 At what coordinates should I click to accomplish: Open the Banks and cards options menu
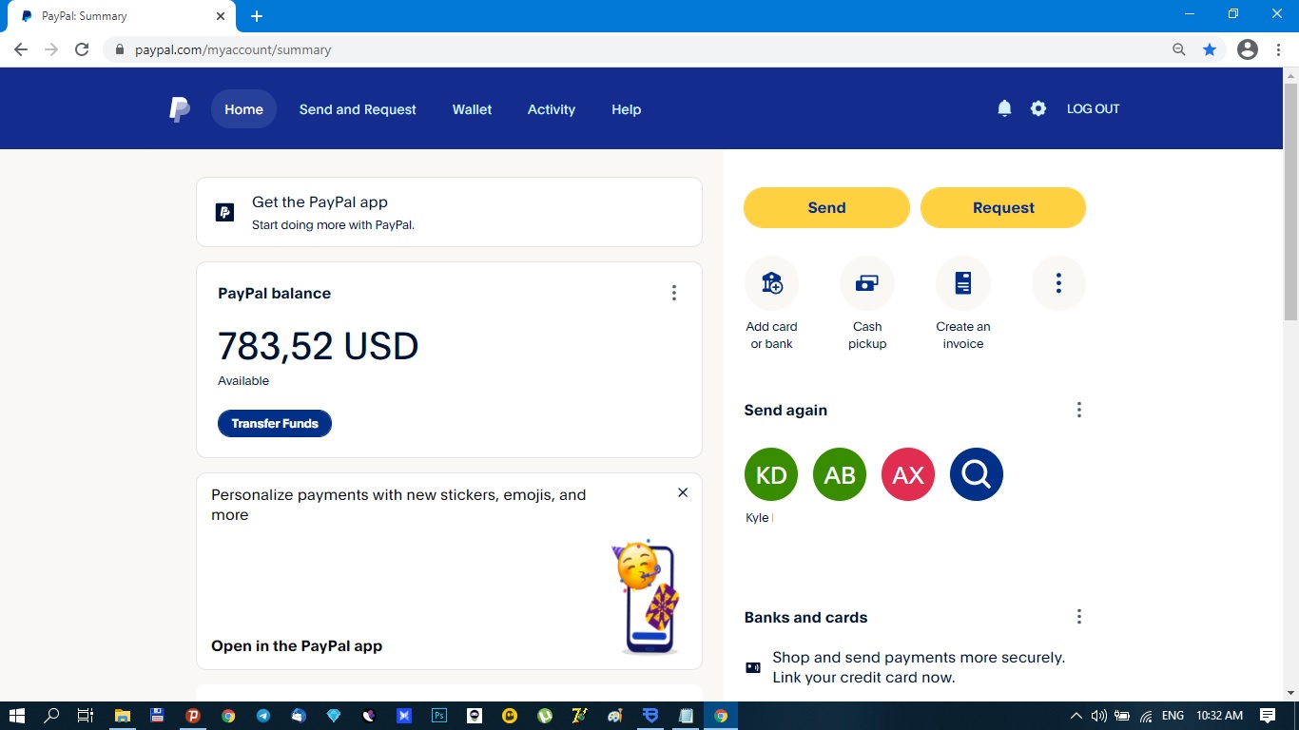click(x=1079, y=617)
